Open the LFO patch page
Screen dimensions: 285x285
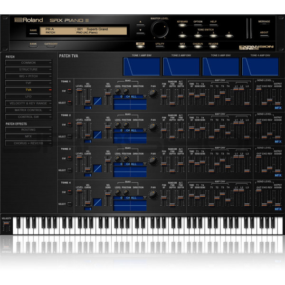28,96
